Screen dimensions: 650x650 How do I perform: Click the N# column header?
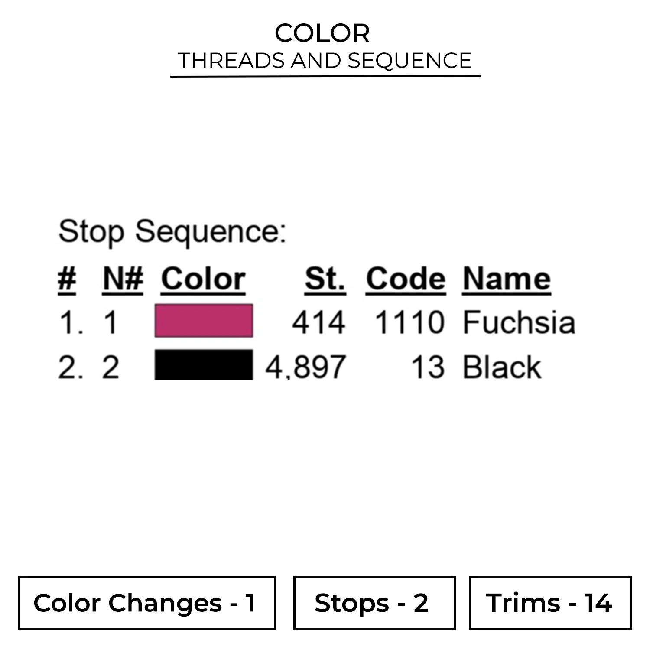click(x=123, y=279)
